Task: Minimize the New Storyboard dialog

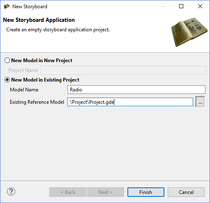Action: point(163,6)
